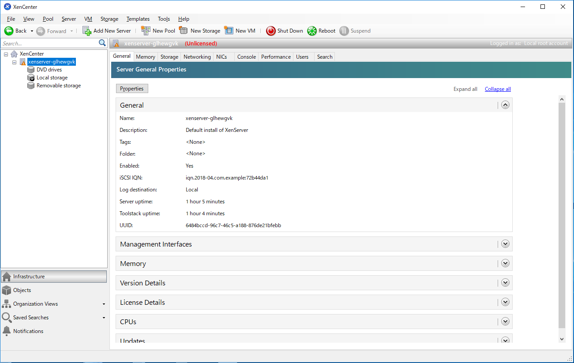Switch to the Console tab
This screenshot has width=574, height=363.
pos(246,56)
